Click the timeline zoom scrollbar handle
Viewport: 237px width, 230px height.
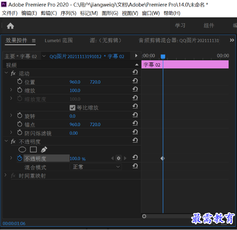(x=144, y=216)
